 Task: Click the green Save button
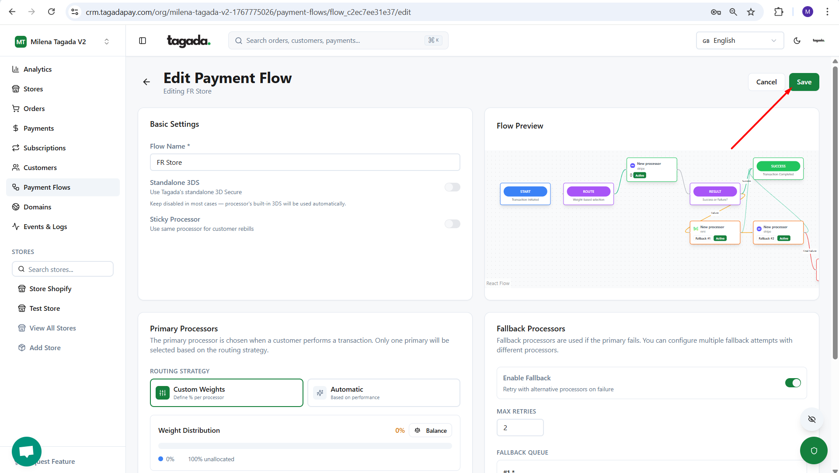[x=804, y=82]
